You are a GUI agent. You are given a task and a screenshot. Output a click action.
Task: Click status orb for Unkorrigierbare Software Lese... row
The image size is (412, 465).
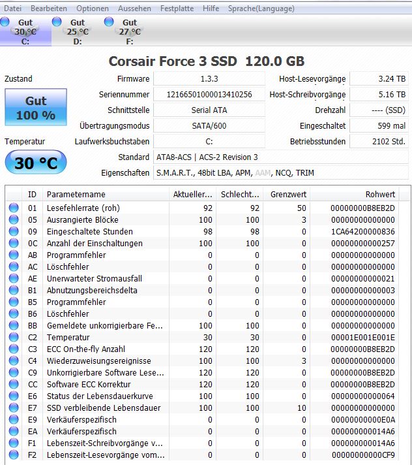pyautogui.click(x=14, y=372)
